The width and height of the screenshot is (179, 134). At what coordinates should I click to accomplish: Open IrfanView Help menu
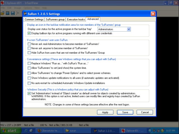(x=44, y=8)
